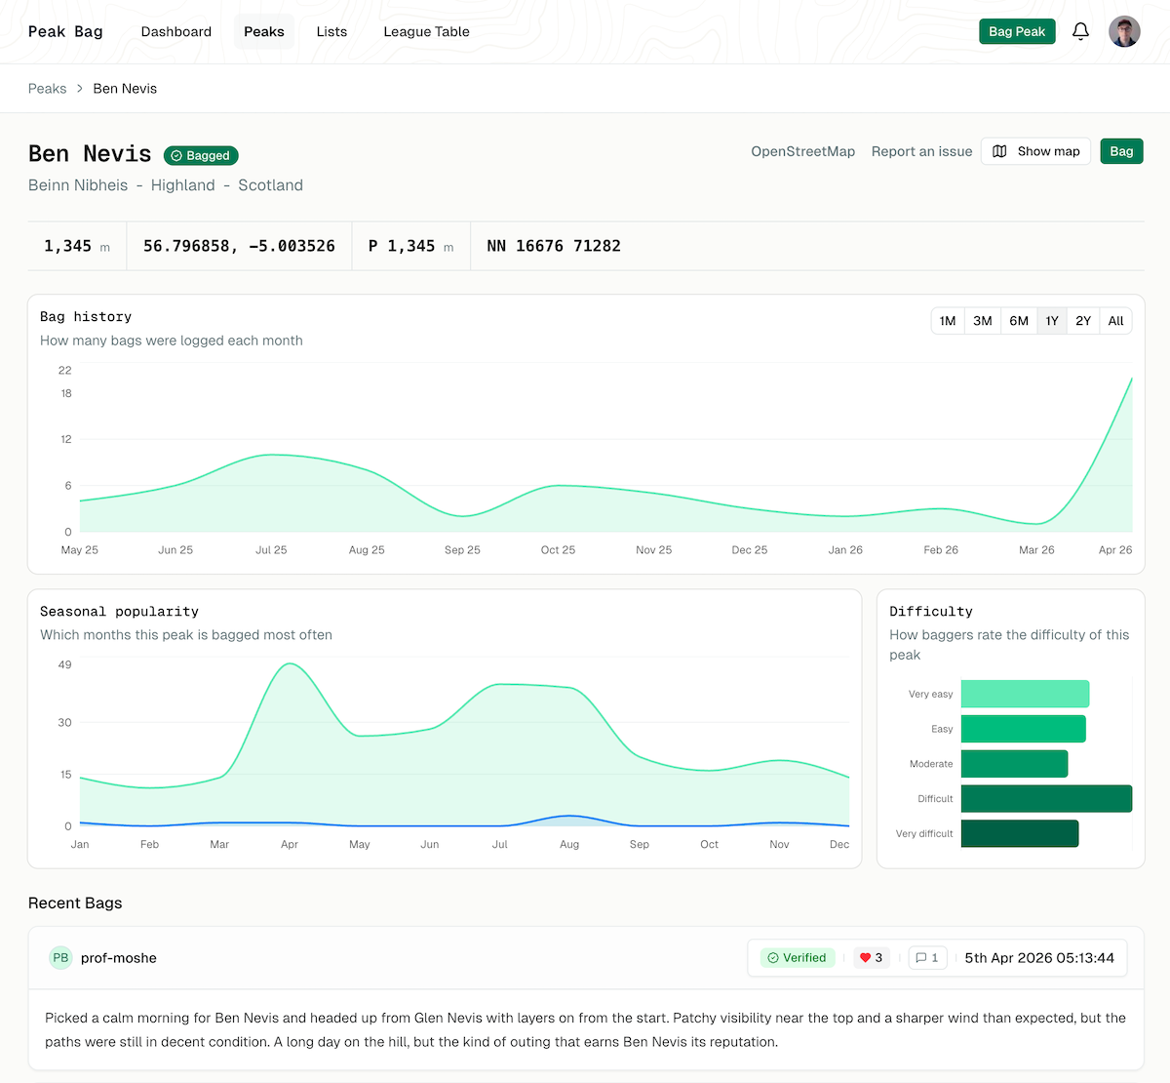Open the League Table page

426,31
